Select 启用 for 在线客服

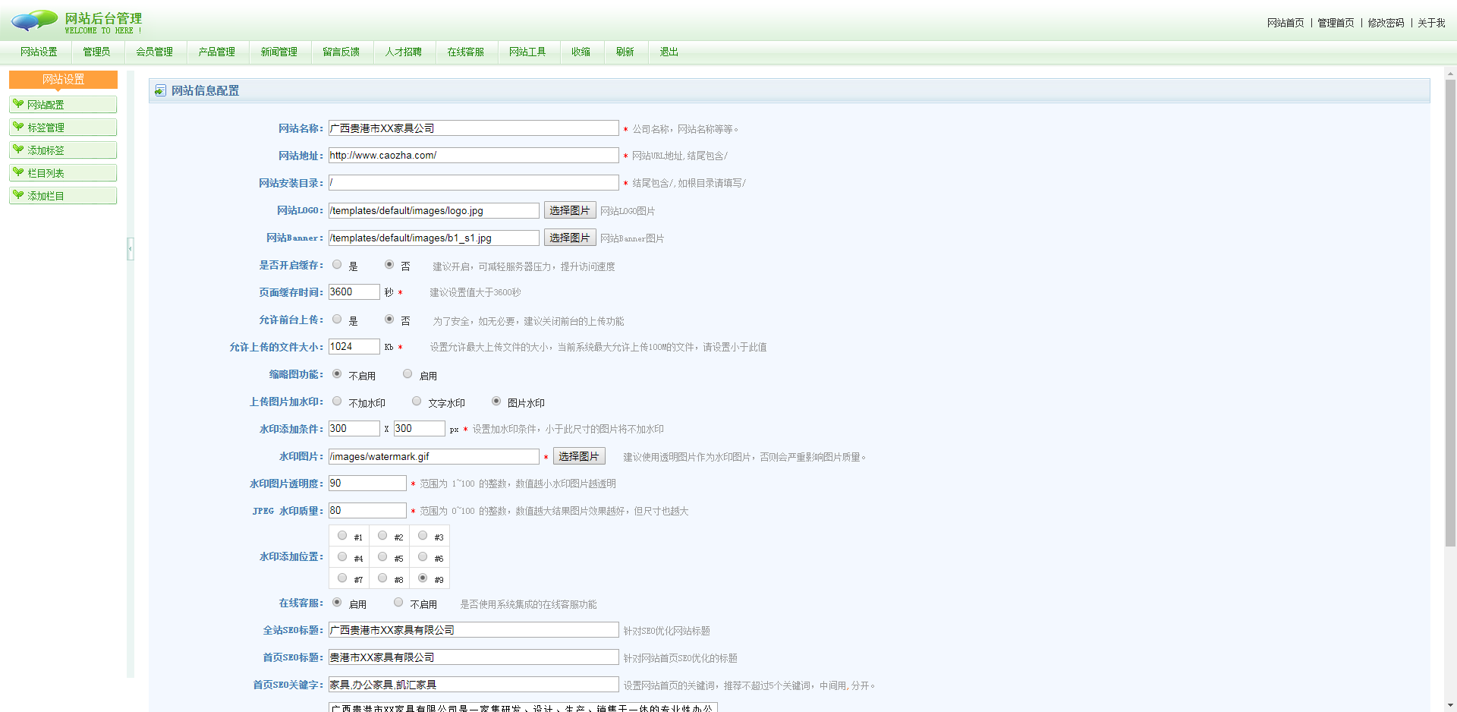337,603
